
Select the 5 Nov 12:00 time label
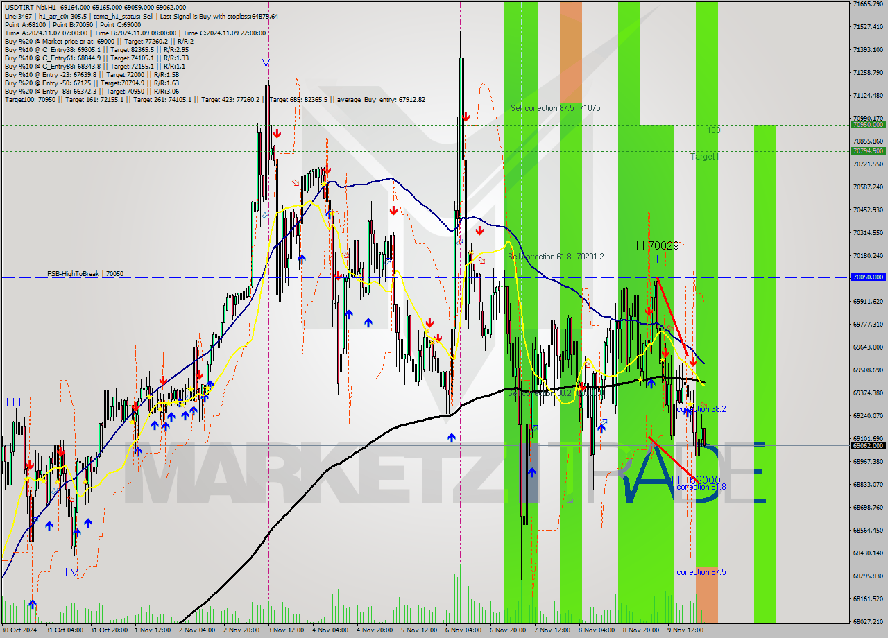click(420, 630)
